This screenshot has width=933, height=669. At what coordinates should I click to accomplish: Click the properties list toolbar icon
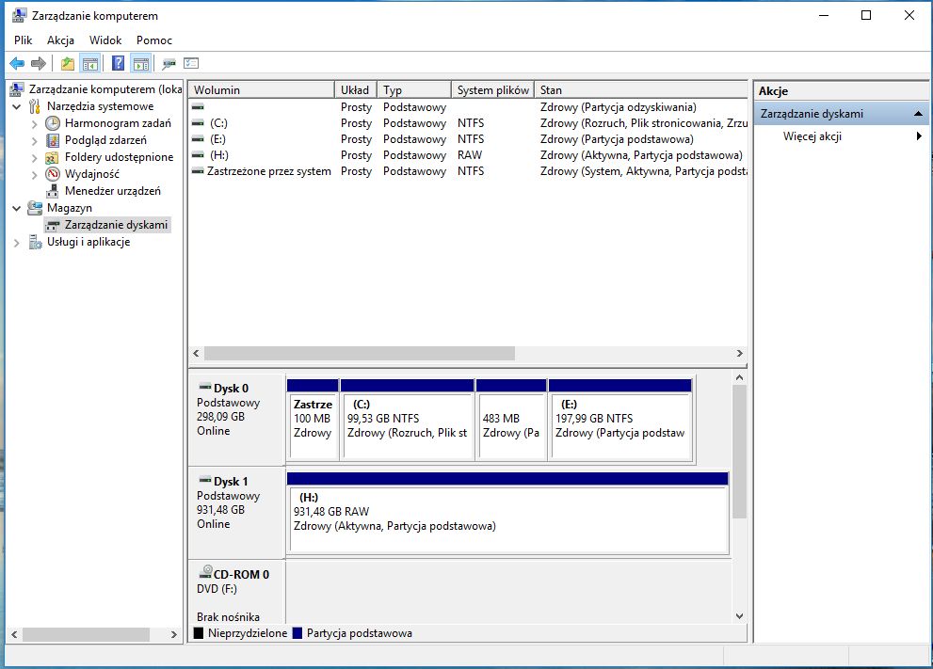(191, 63)
